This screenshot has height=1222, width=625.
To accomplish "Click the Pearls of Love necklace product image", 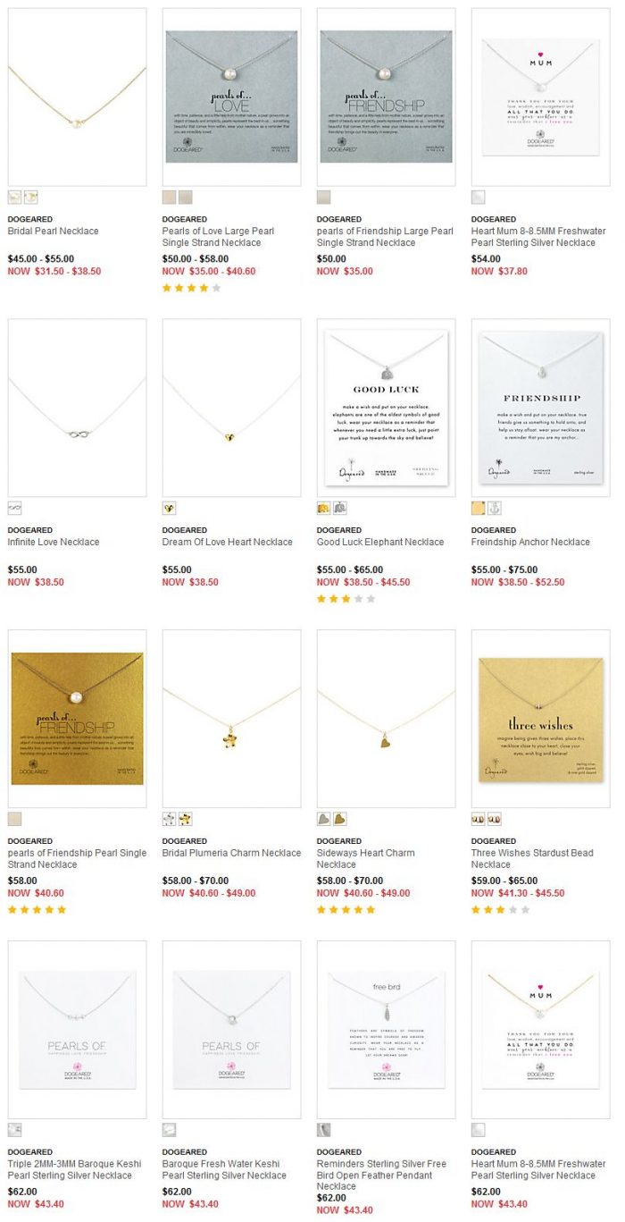I will [231, 97].
